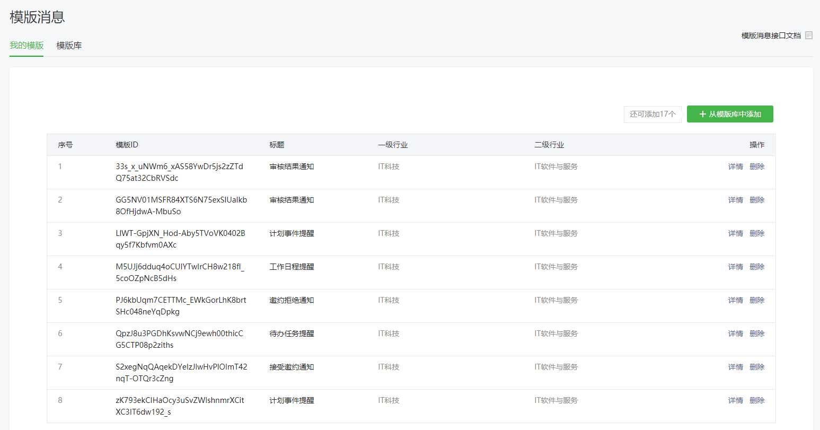Open 详情 for the 待办任务提醒 template
This screenshot has width=820, height=430.
[x=735, y=334]
